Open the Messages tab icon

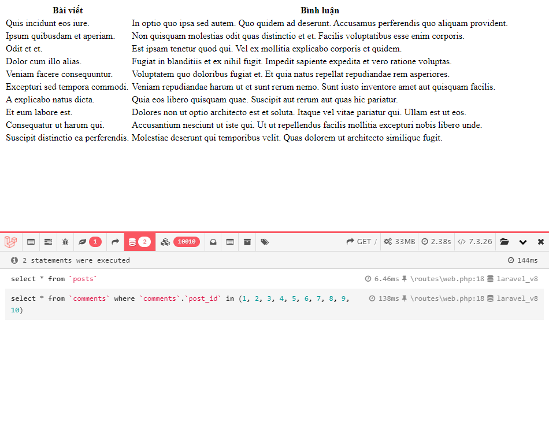click(x=31, y=242)
